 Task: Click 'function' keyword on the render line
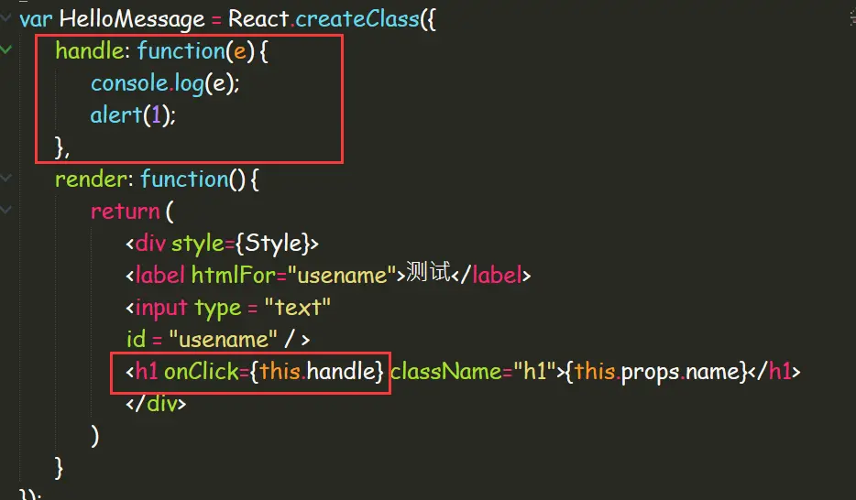(184, 179)
